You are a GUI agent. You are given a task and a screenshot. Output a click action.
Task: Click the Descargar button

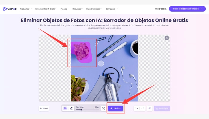[162, 108]
